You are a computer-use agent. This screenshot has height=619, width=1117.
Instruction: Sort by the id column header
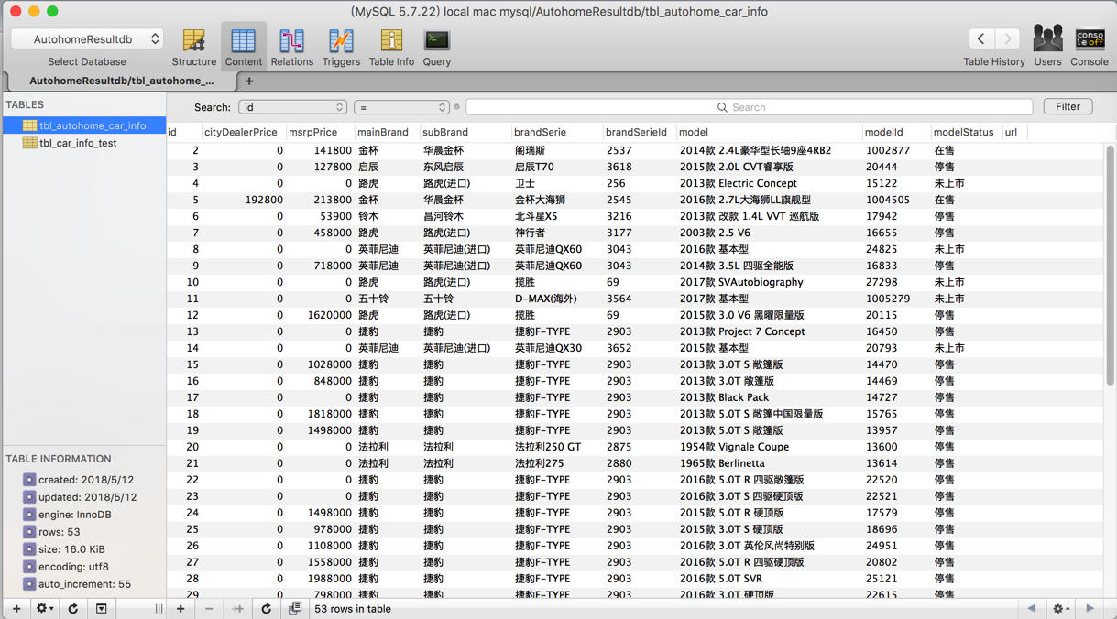click(x=182, y=132)
